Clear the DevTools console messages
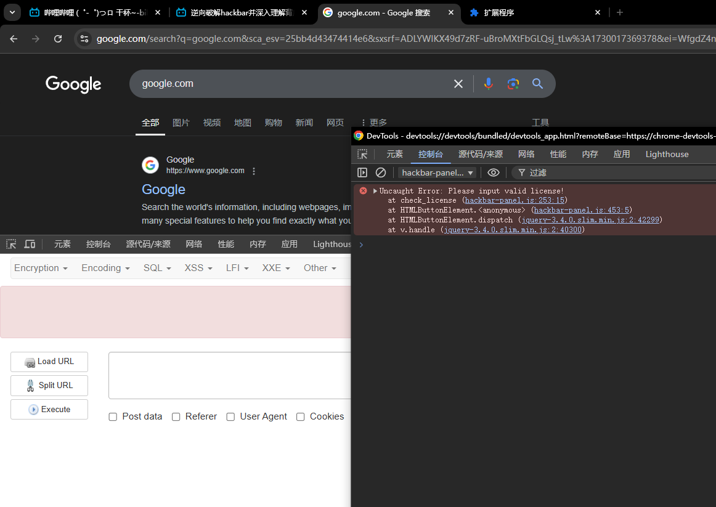716x507 pixels. [381, 172]
